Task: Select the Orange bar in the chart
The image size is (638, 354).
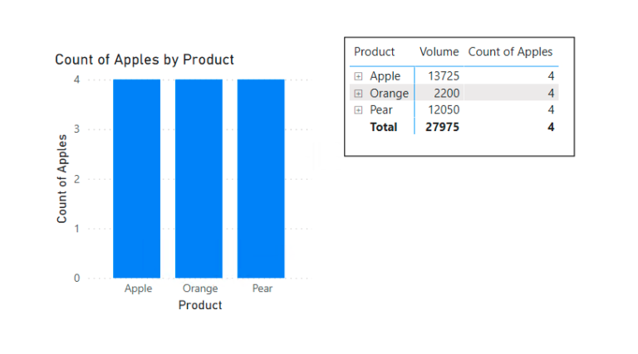Action: tap(199, 178)
